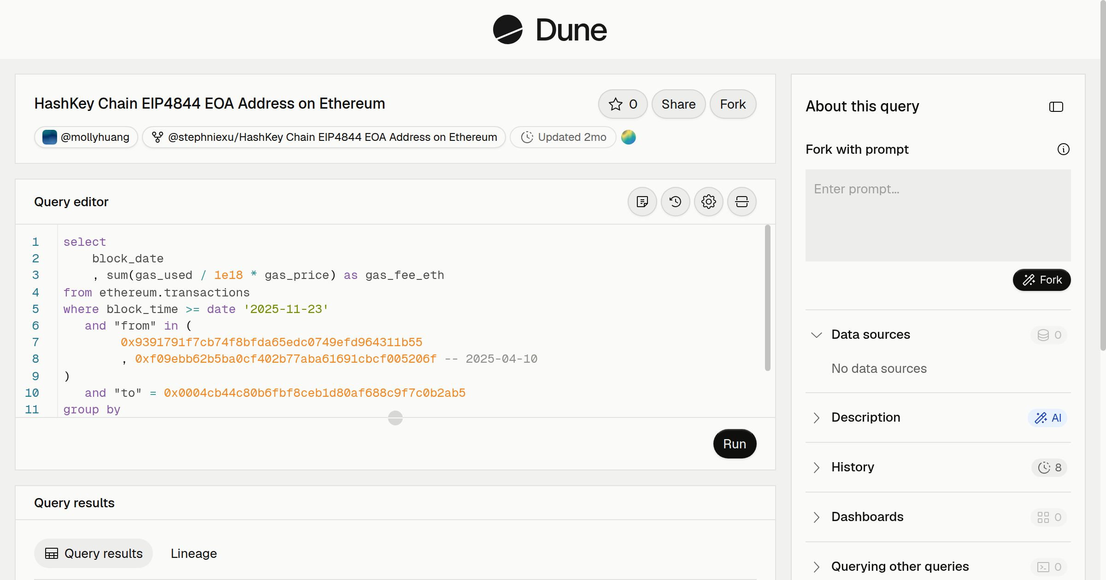This screenshot has height=580, width=1106.
Task: Click the Dune wordmark text
Action: coord(571,30)
